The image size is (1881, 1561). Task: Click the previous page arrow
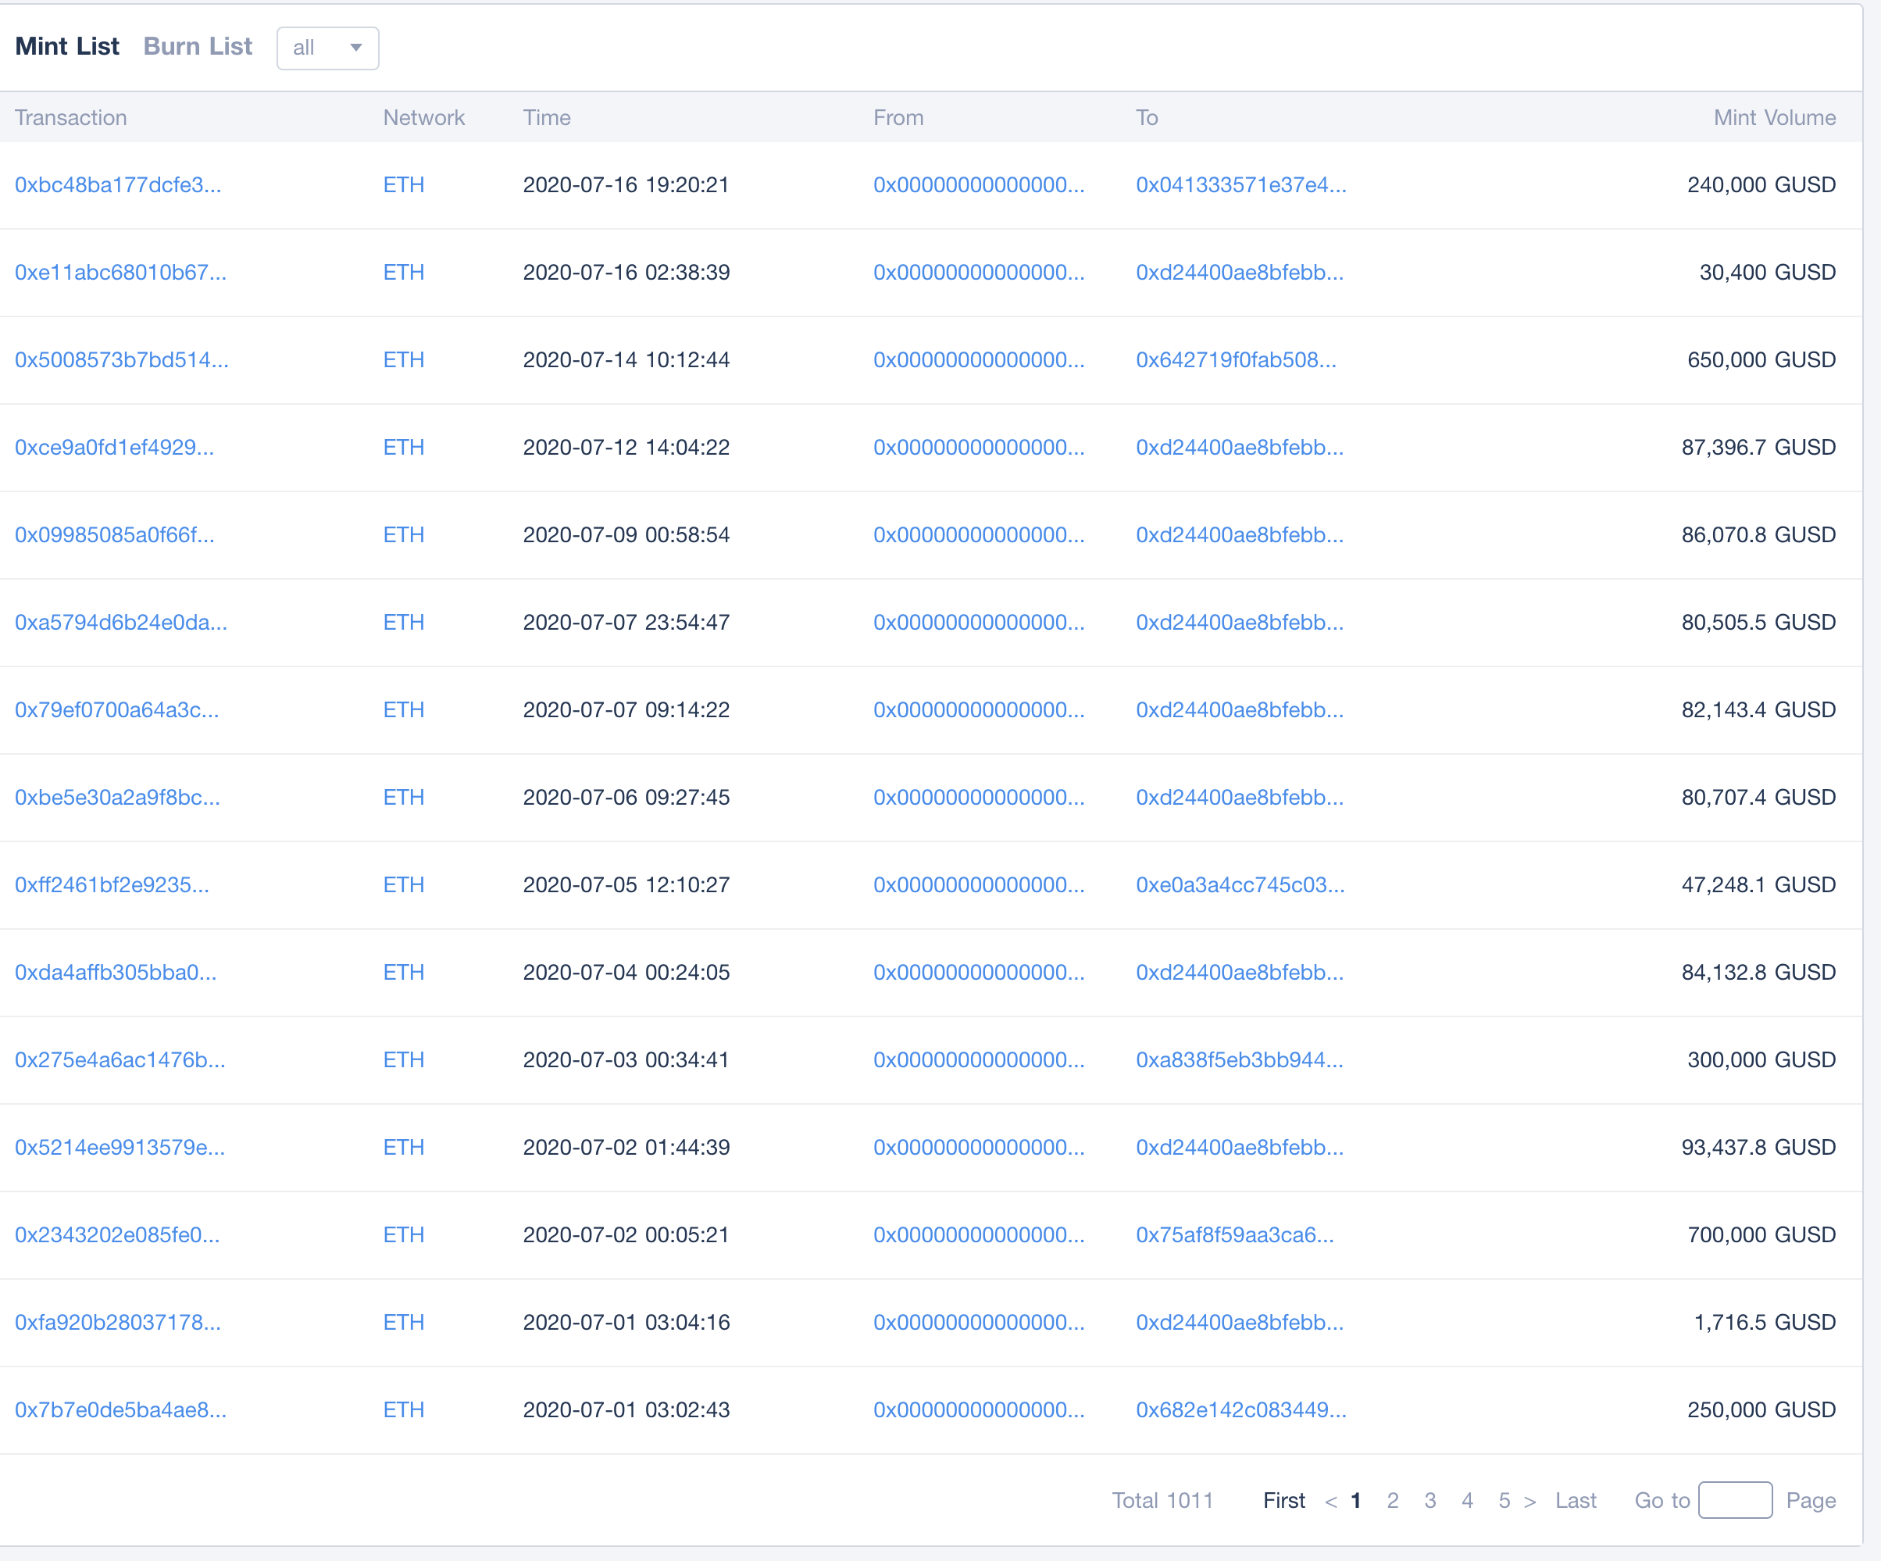pyautogui.click(x=1331, y=1502)
